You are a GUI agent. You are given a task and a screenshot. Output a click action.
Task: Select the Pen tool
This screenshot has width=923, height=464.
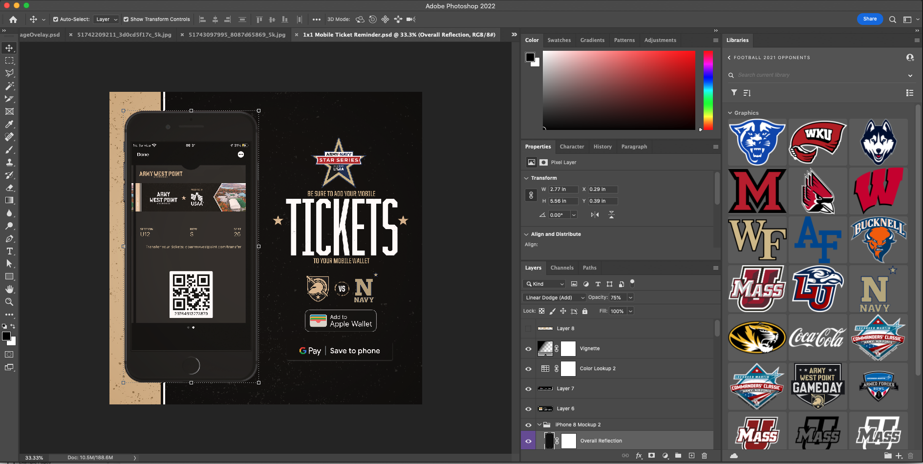[9, 238]
